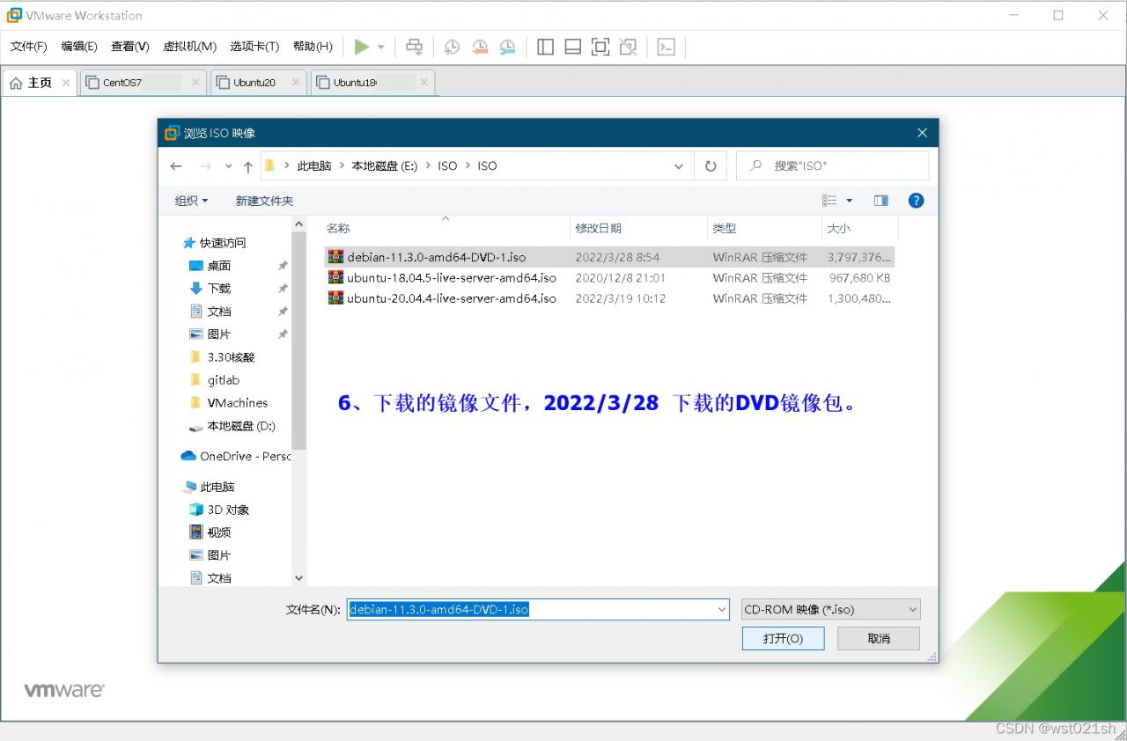Open the file name history dropdown

point(722,609)
